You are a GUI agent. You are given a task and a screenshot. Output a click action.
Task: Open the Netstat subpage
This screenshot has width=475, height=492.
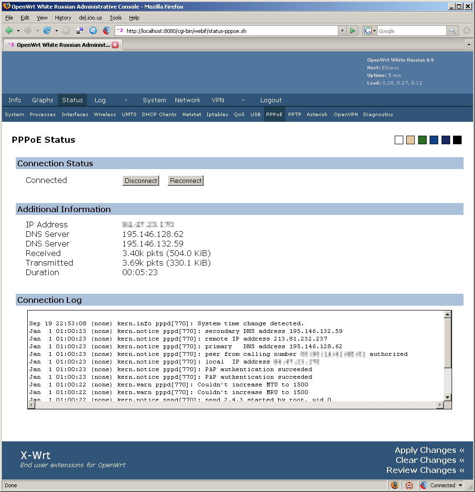[192, 115]
